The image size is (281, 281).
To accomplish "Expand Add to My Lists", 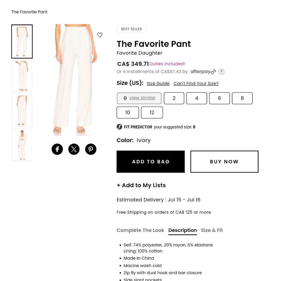I will point(141,185).
